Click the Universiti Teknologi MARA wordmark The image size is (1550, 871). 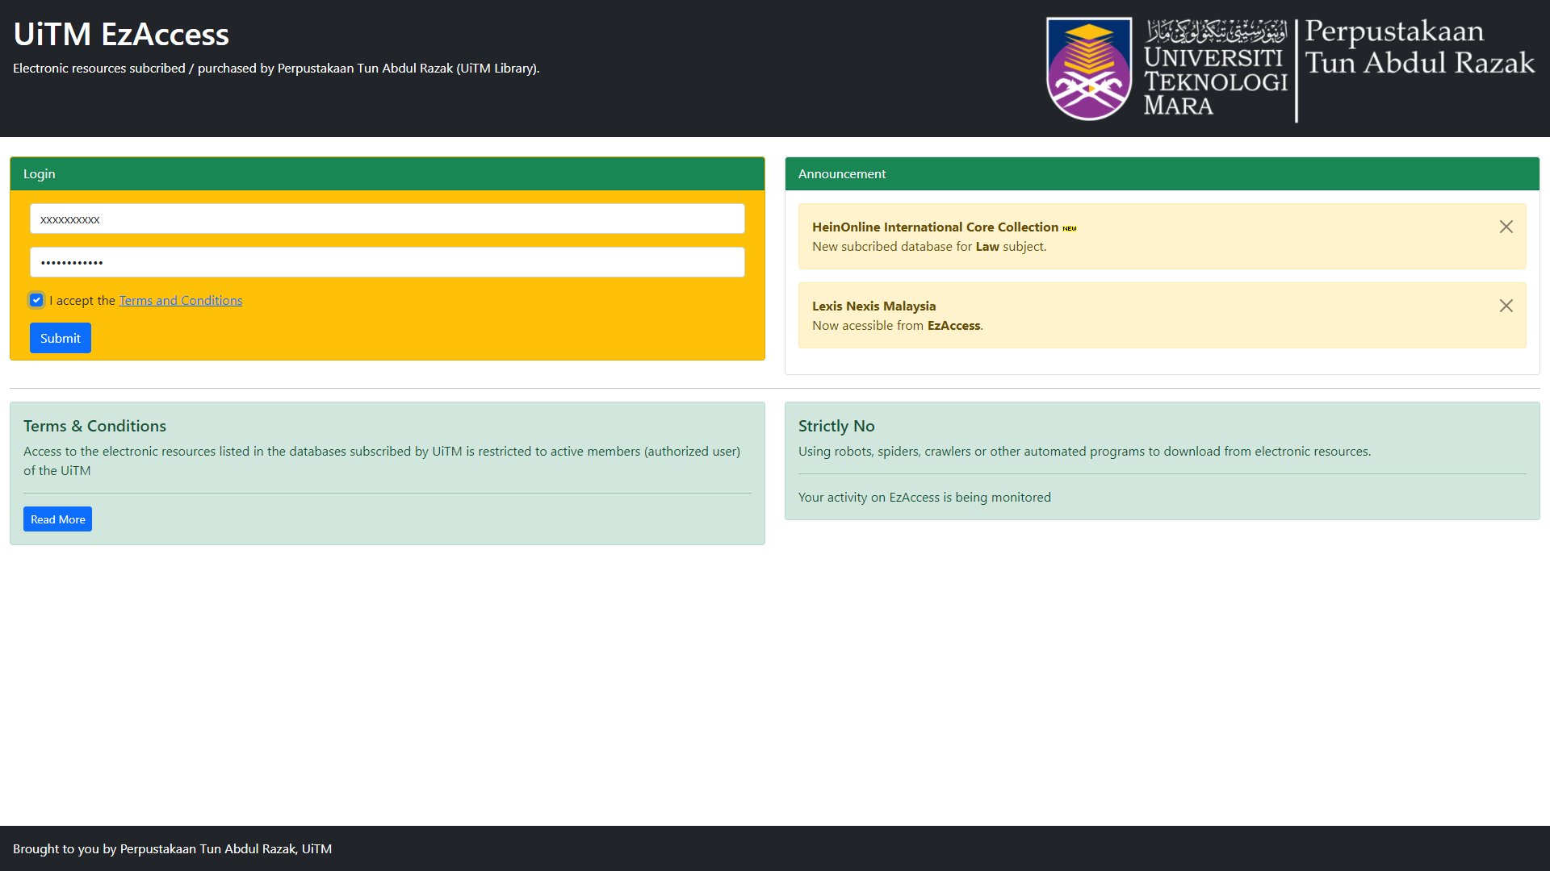point(1214,81)
